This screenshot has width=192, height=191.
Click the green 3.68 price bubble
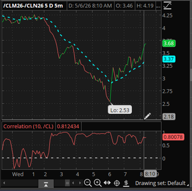169,43
